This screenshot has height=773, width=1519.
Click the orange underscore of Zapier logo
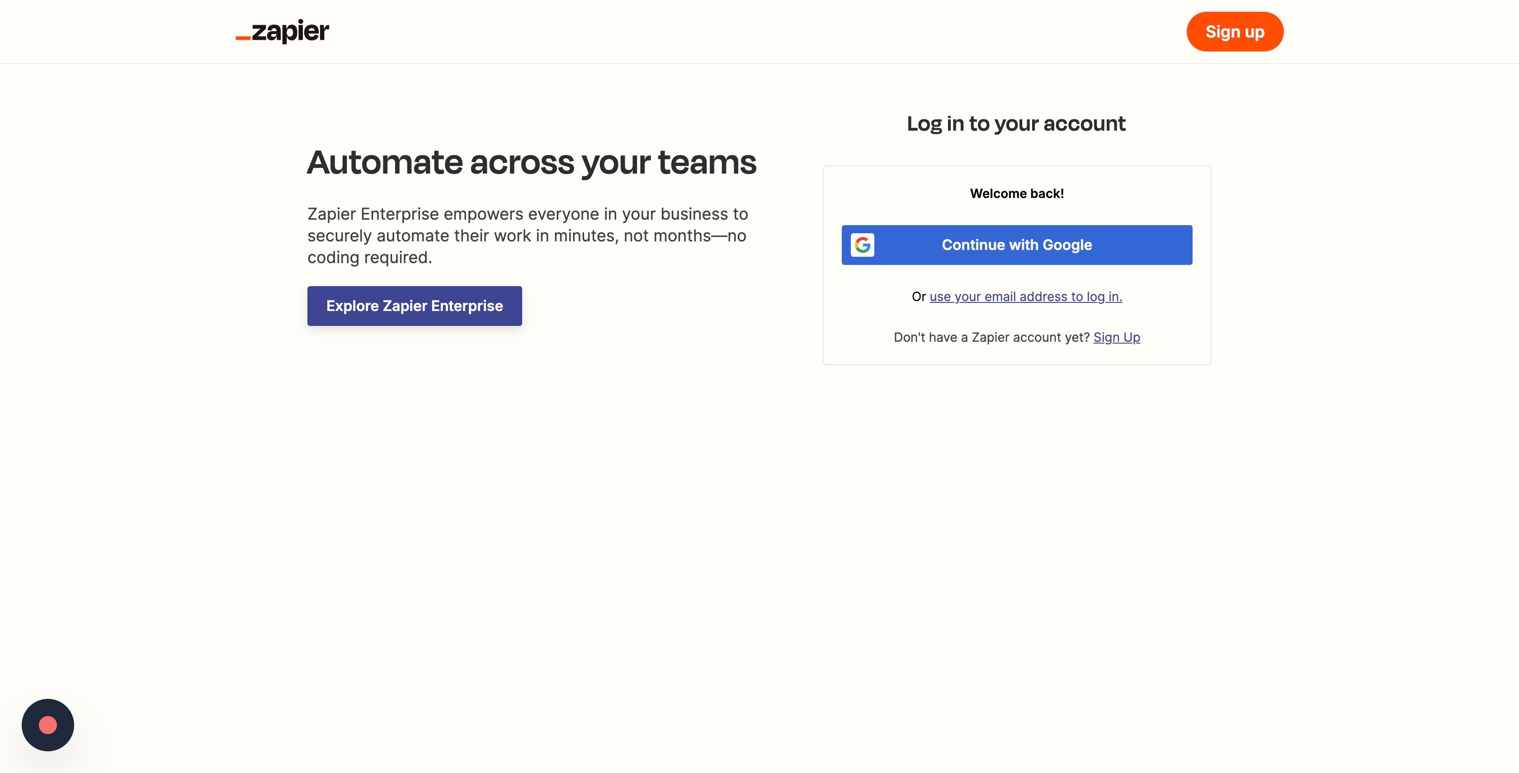point(243,39)
